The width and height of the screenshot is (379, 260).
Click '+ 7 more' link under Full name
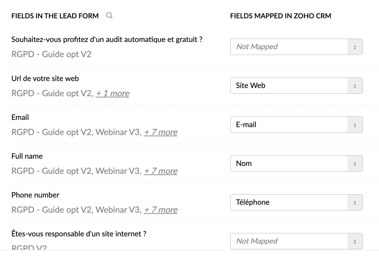click(x=160, y=171)
